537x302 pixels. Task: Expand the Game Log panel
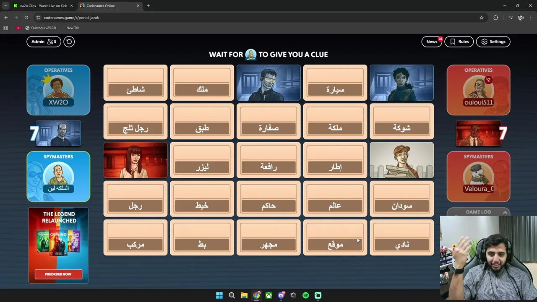[478, 212]
